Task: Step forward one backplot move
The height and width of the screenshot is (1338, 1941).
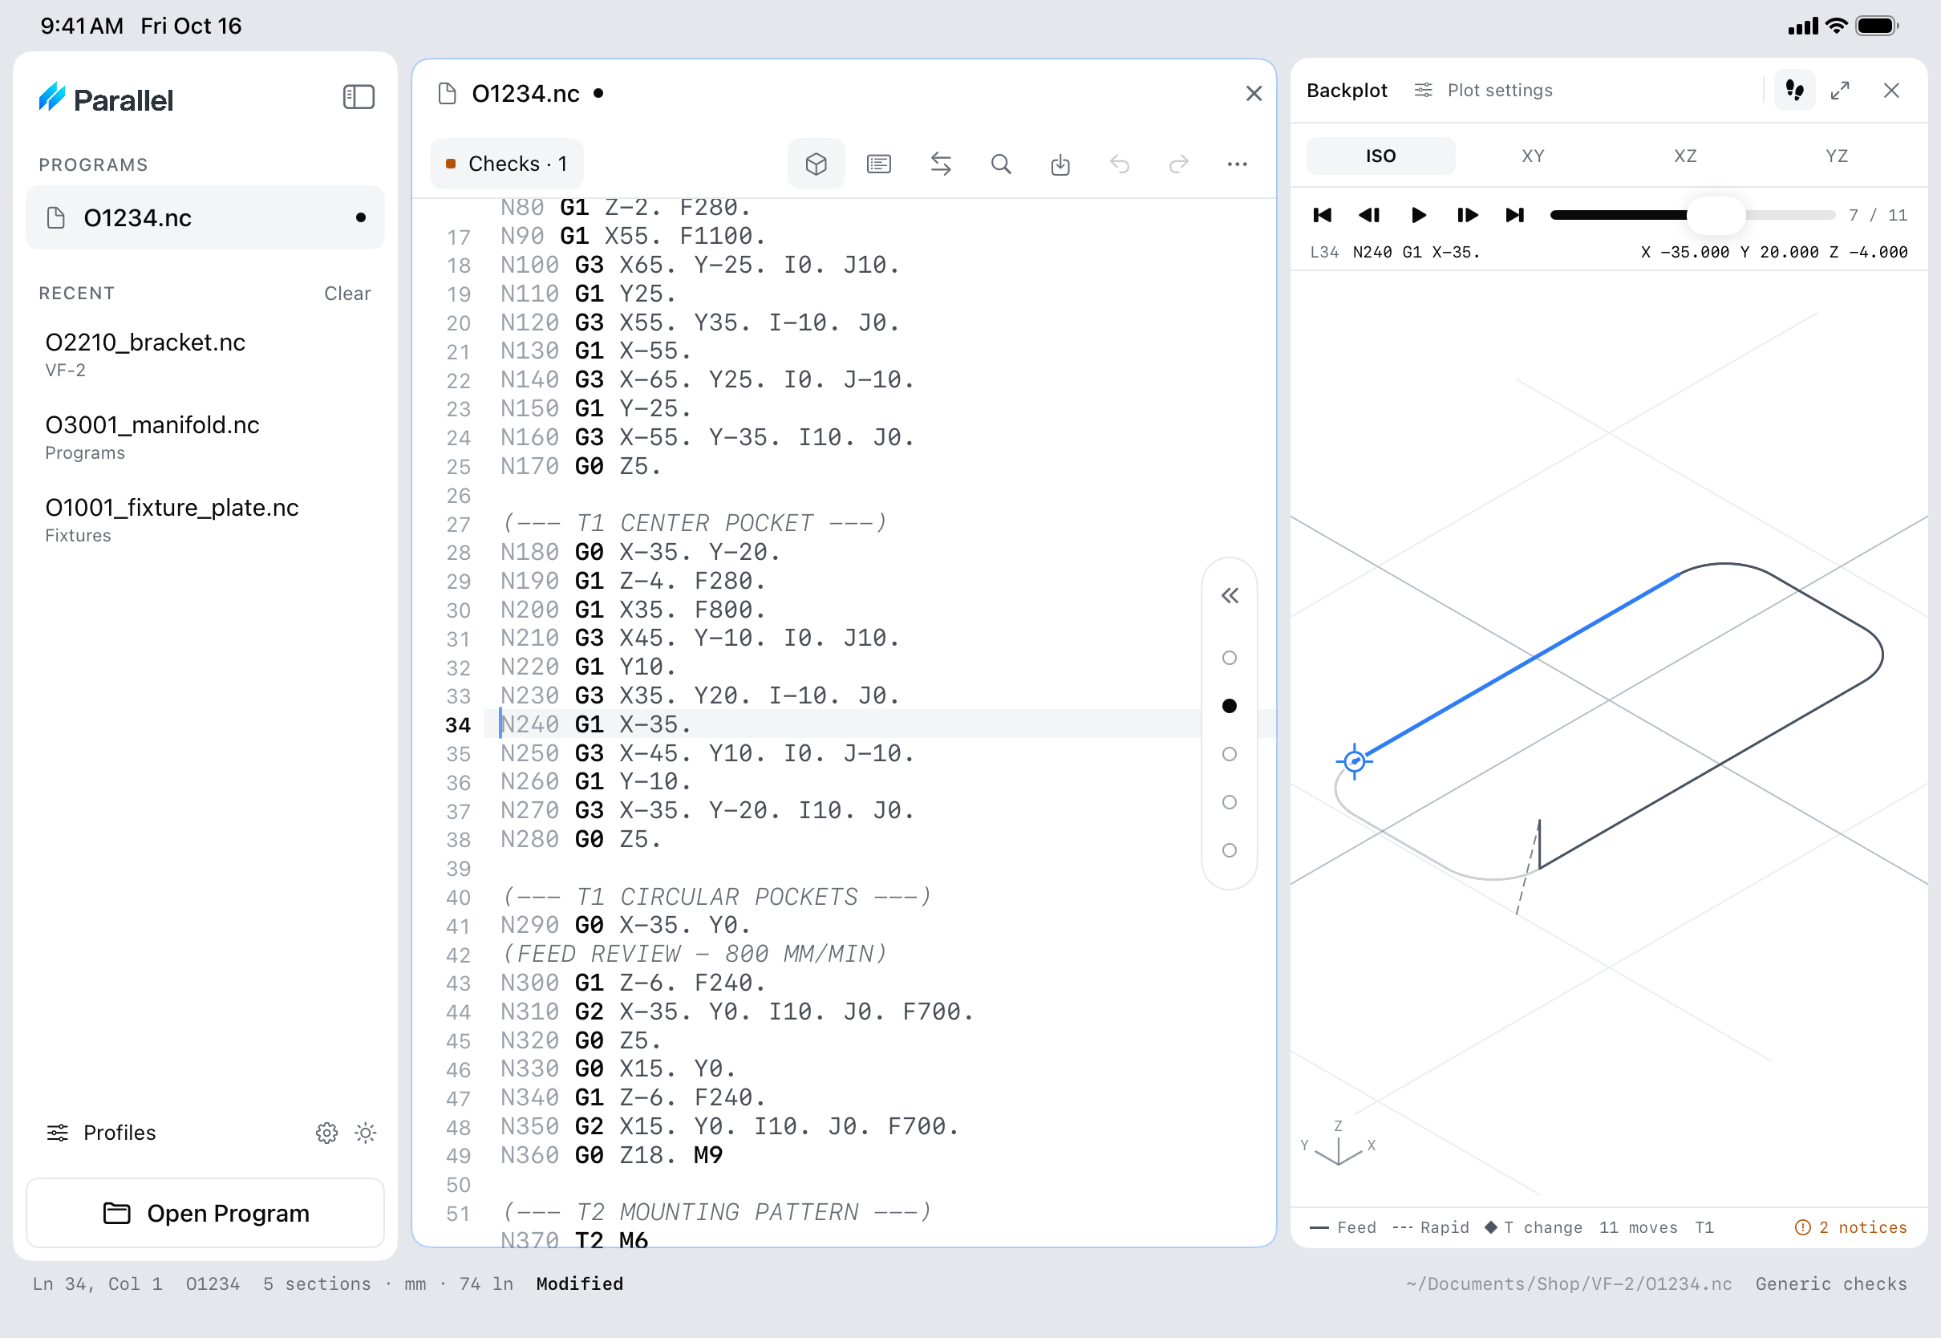Action: coord(1467,216)
